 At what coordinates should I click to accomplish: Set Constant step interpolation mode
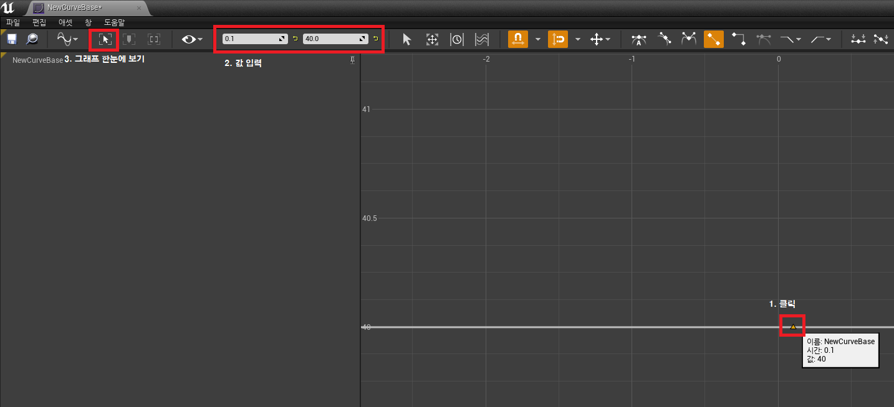739,39
